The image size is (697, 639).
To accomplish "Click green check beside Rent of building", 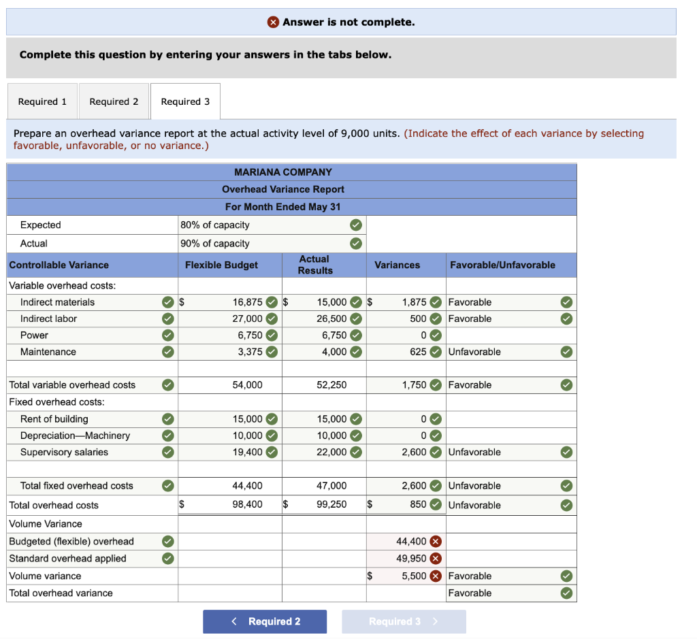I will [167, 419].
